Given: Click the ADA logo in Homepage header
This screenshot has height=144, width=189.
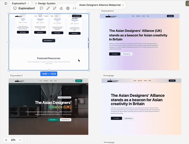Looking at the screenshot, I should click(x=113, y=81).
